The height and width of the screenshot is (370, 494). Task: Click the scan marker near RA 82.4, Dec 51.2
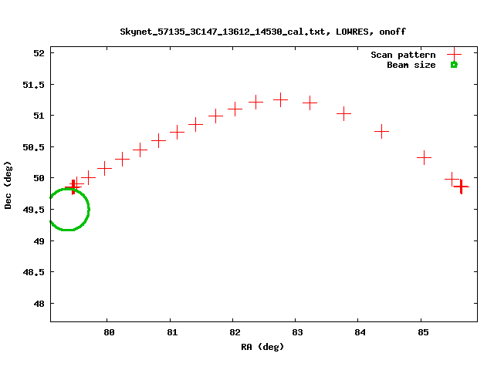click(x=255, y=102)
